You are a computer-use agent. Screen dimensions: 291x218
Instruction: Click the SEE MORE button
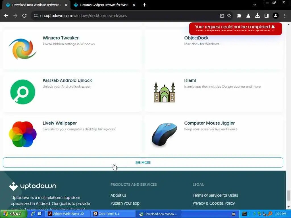(x=143, y=163)
